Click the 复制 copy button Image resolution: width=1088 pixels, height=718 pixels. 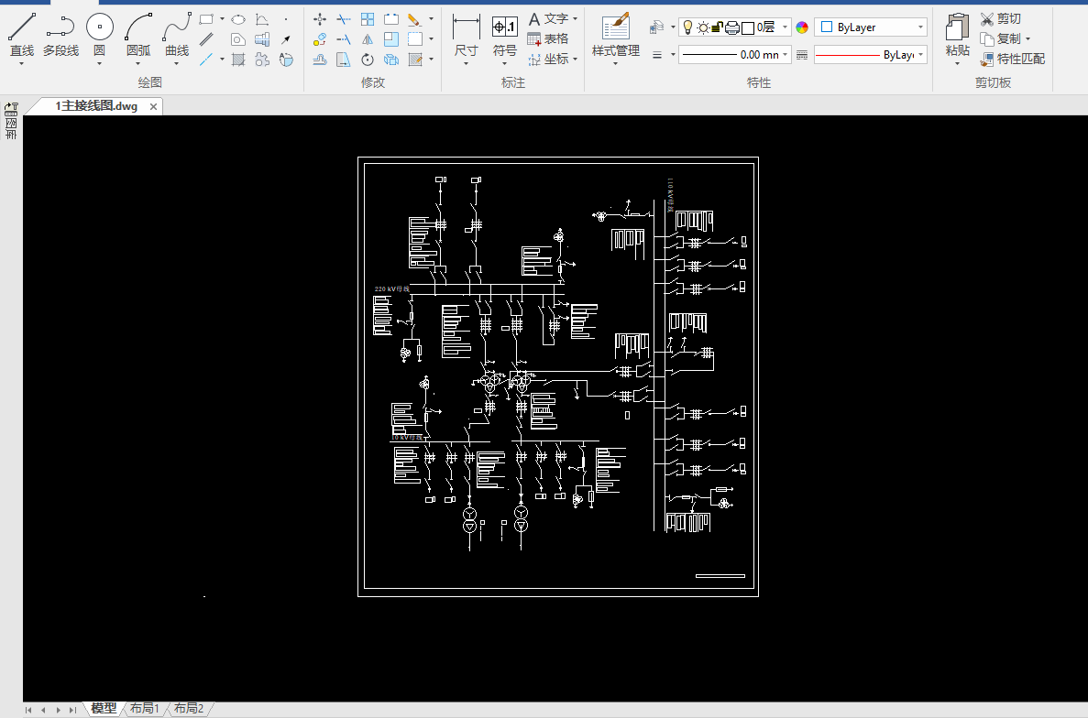point(1000,38)
